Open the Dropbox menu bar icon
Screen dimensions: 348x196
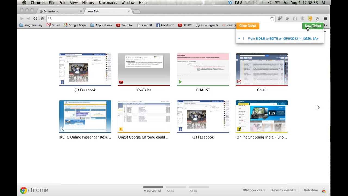pyautogui.click(x=231, y=3)
